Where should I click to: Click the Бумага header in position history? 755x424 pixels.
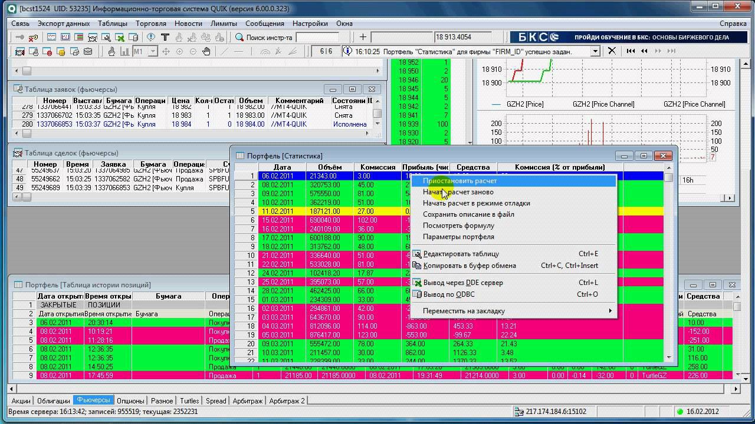(x=169, y=296)
